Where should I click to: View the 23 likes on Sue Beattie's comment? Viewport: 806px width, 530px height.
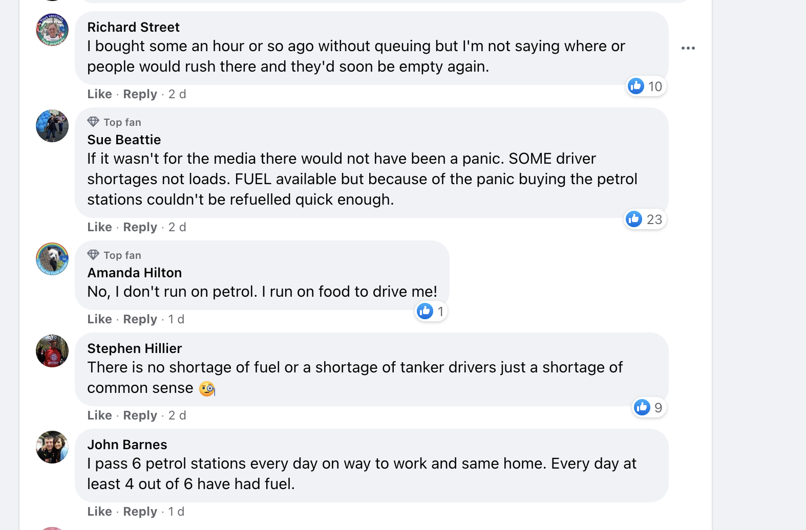point(645,219)
